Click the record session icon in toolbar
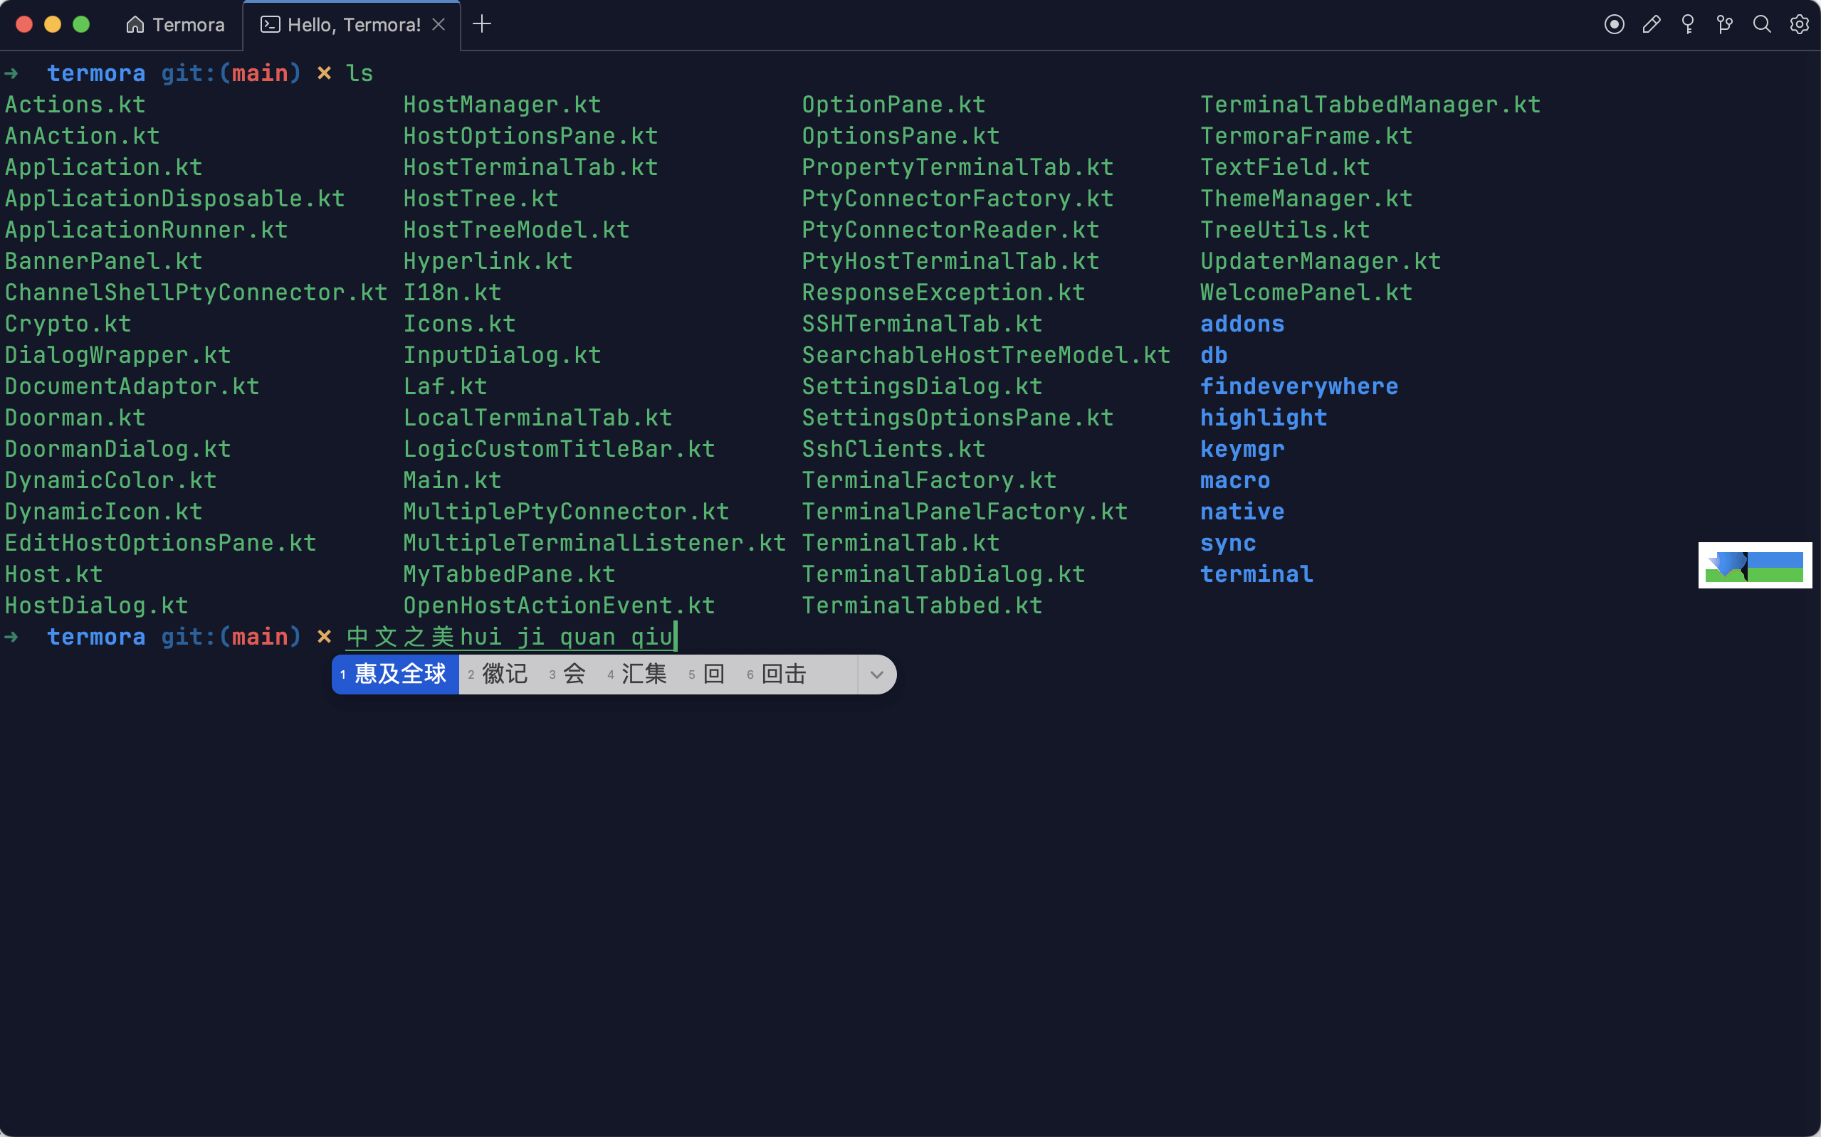The image size is (1821, 1137). (x=1614, y=25)
